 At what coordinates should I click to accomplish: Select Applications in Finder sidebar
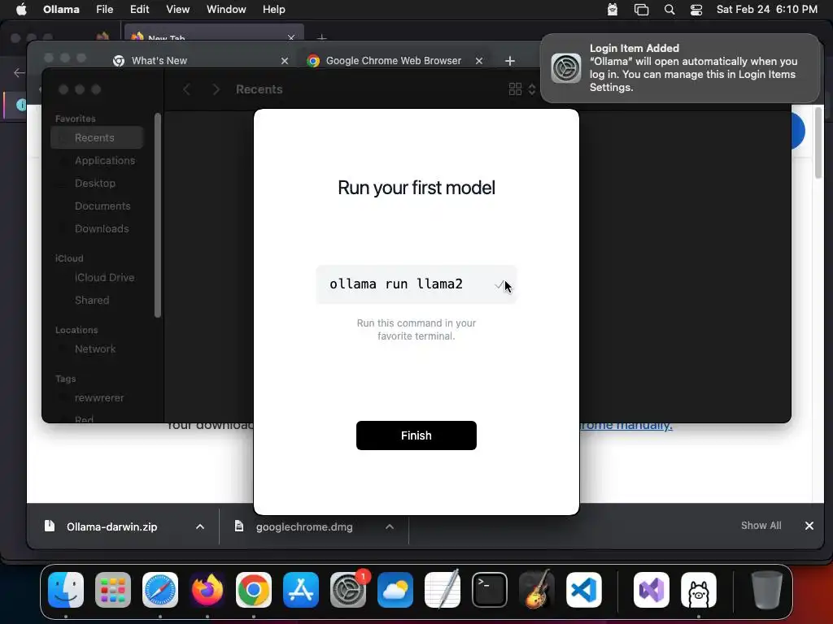105,160
